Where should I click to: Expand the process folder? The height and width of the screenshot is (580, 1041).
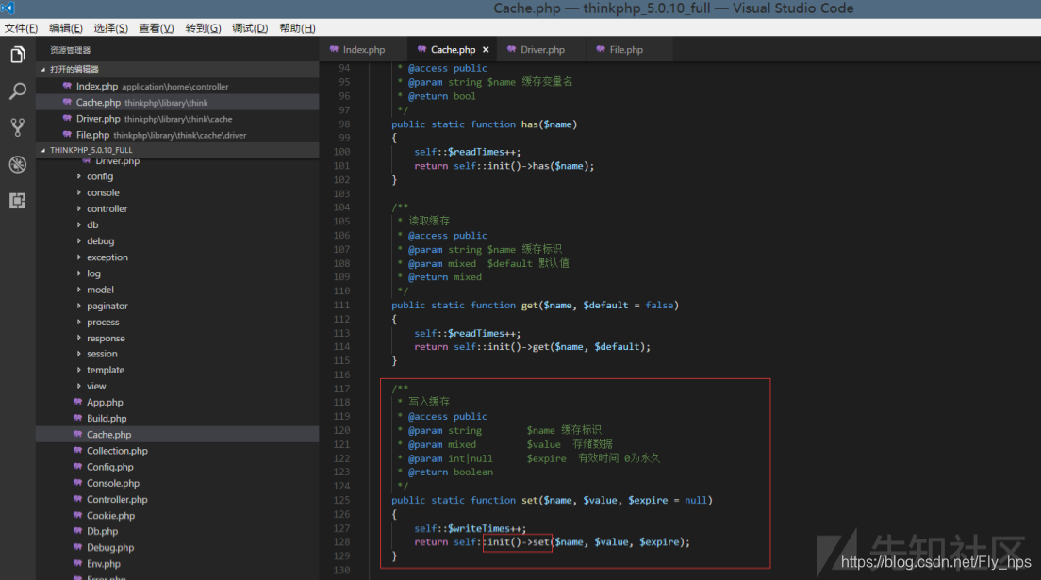click(x=103, y=323)
